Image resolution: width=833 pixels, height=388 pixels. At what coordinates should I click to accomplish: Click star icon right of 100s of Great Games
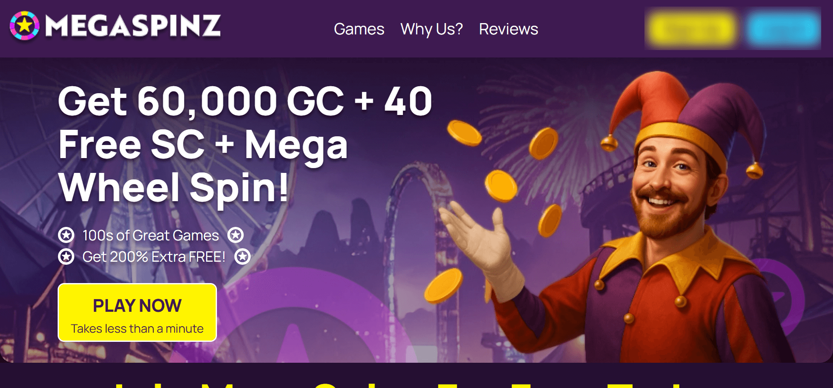236,235
